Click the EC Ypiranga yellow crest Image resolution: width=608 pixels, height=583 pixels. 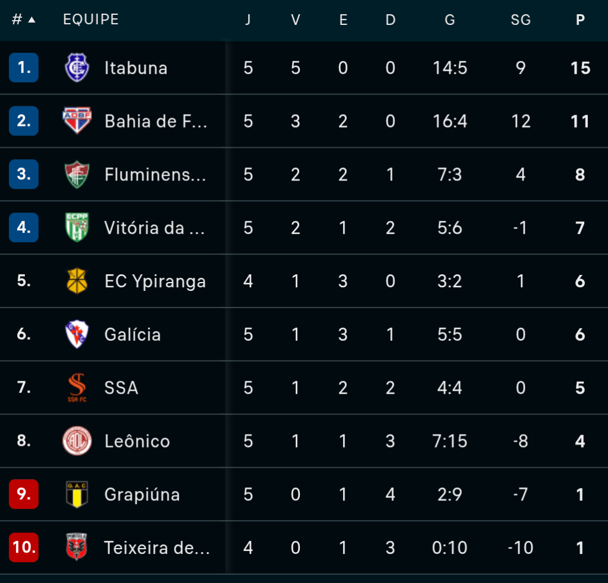pos(77,281)
